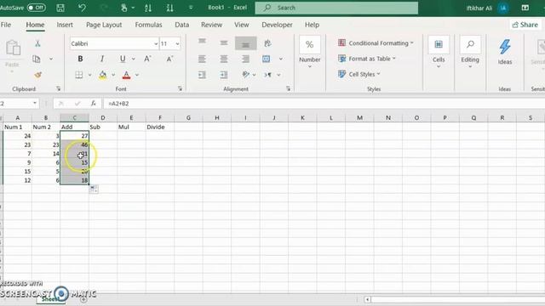Image resolution: width=545 pixels, height=306 pixels.
Task: Click Align Left icon
Action: pyautogui.click(x=202, y=59)
